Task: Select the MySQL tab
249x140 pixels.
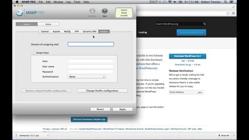Action: (67, 31)
